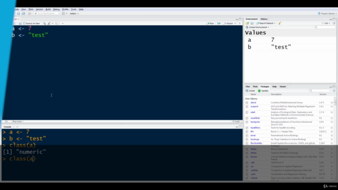Open the List view dropdown in Environment pane
This screenshot has height=190, width=338.
coord(326,23)
